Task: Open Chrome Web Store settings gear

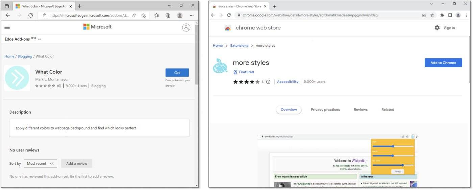Action: point(437,28)
